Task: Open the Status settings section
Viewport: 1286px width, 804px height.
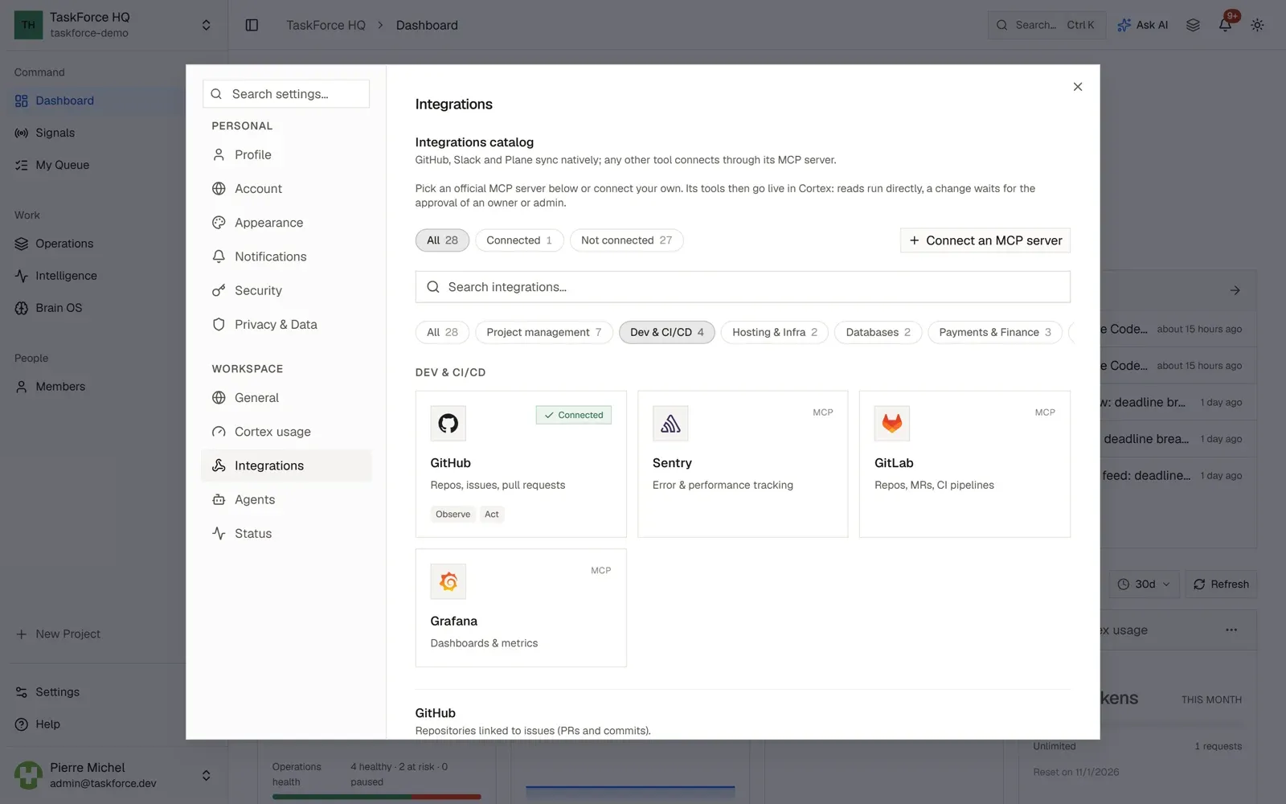Action: pos(286,533)
